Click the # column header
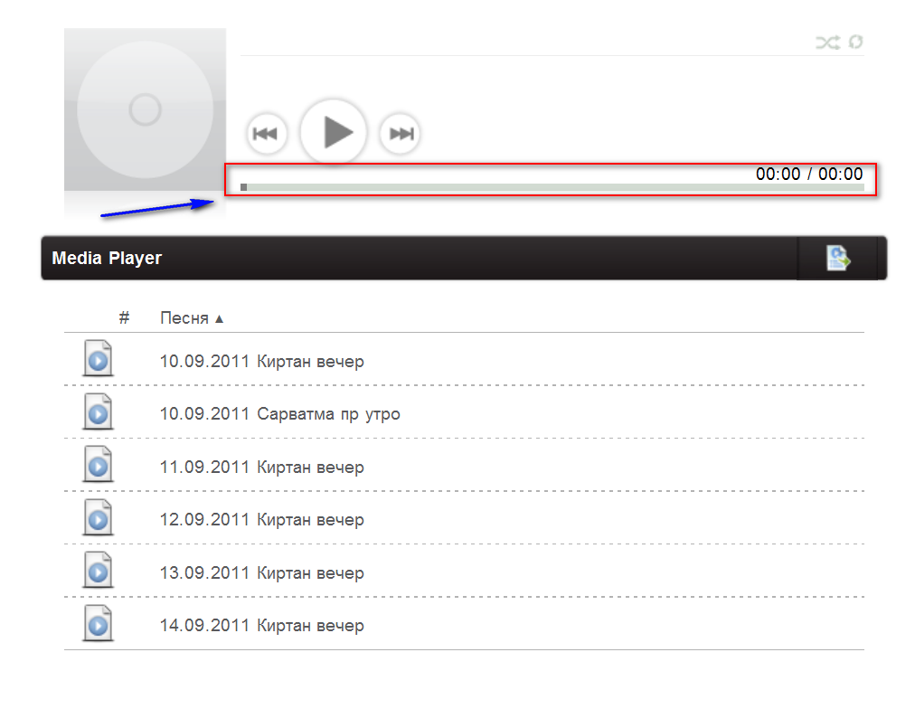The image size is (915, 709). coord(124,318)
